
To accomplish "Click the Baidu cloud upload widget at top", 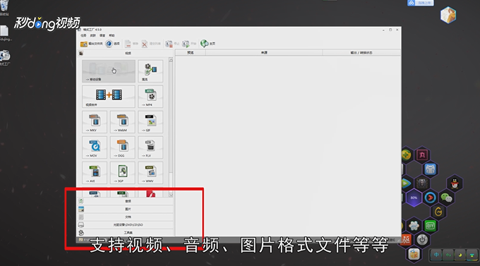I will coord(420,3).
